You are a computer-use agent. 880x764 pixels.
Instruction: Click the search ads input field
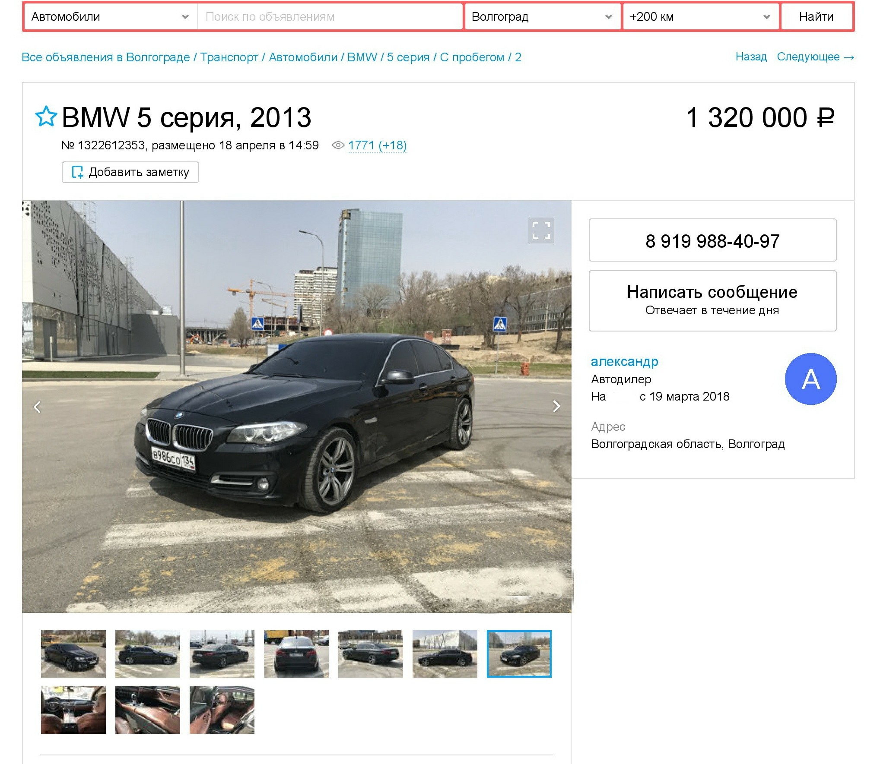coord(330,17)
